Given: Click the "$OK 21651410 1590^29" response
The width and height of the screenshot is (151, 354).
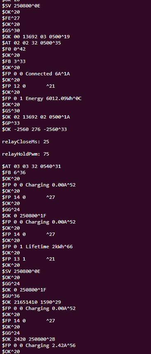Looking at the screenshot, I should coord(31,302).
